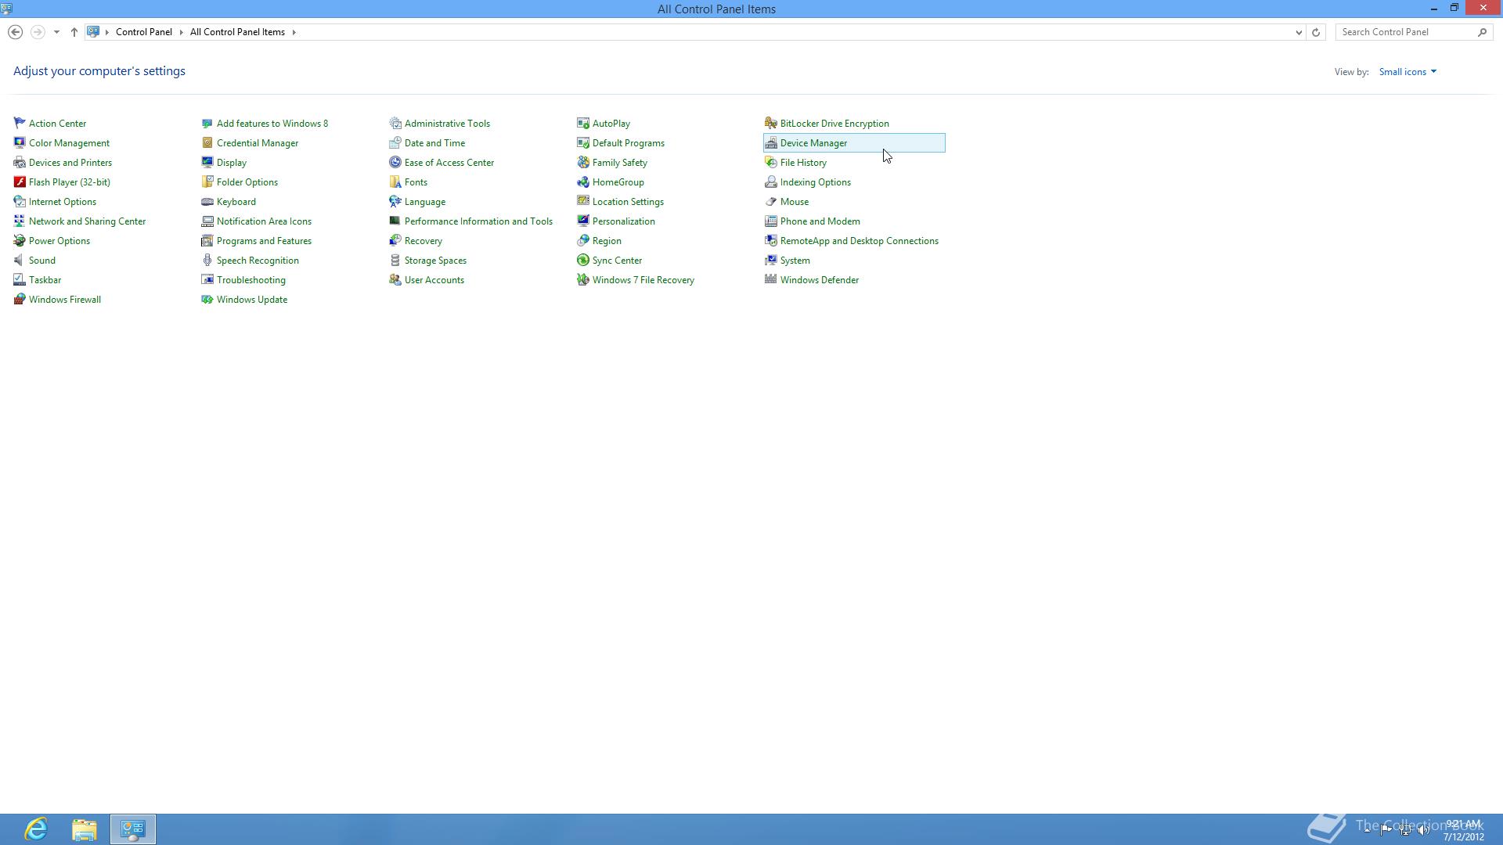
Task: Open Programs and Features
Action: pos(264,241)
